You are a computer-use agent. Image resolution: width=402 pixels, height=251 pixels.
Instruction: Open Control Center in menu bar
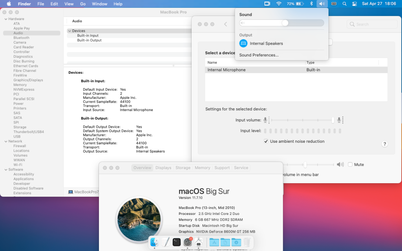[354, 4]
